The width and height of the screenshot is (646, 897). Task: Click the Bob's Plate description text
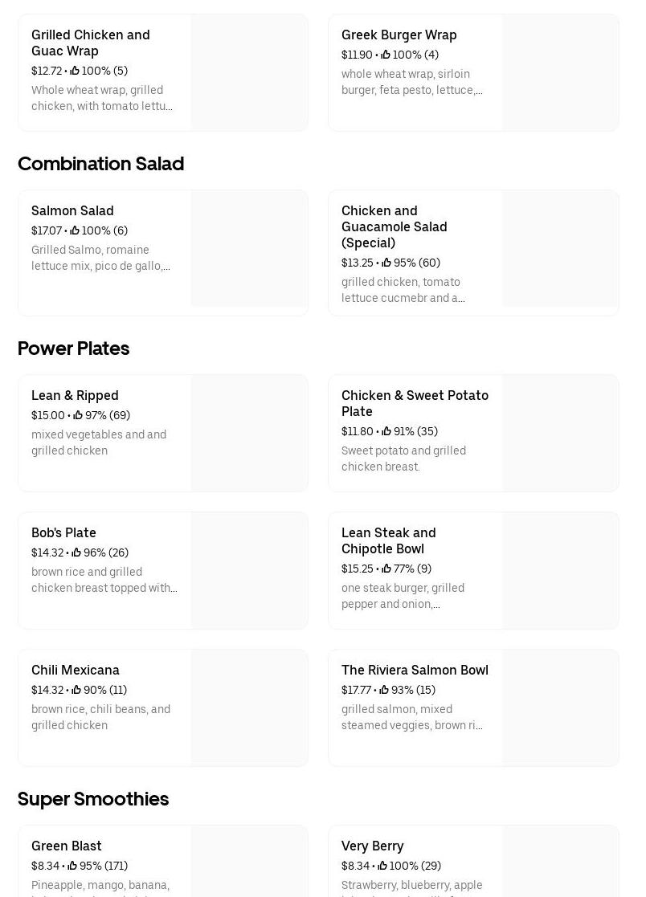click(x=104, y=580)
